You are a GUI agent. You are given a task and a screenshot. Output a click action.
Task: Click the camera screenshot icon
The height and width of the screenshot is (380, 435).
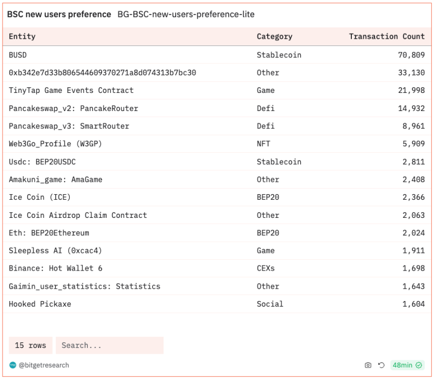(x=368, y=365)
